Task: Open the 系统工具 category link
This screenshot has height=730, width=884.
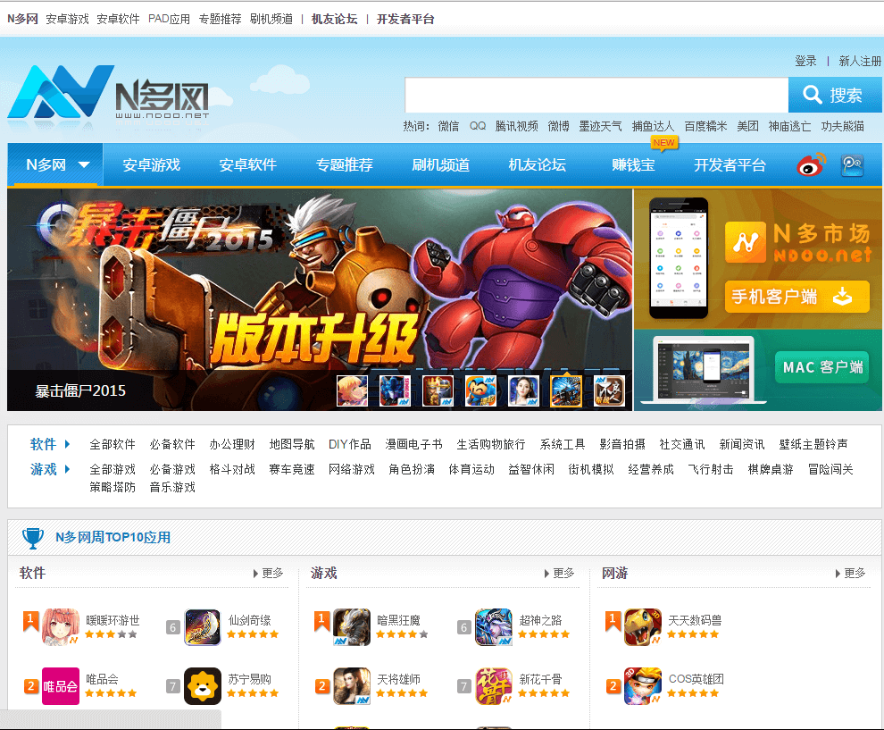Action: tap(562, 444)
